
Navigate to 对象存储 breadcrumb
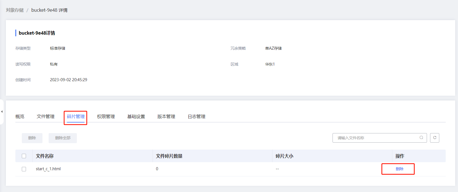pos(15,10)
